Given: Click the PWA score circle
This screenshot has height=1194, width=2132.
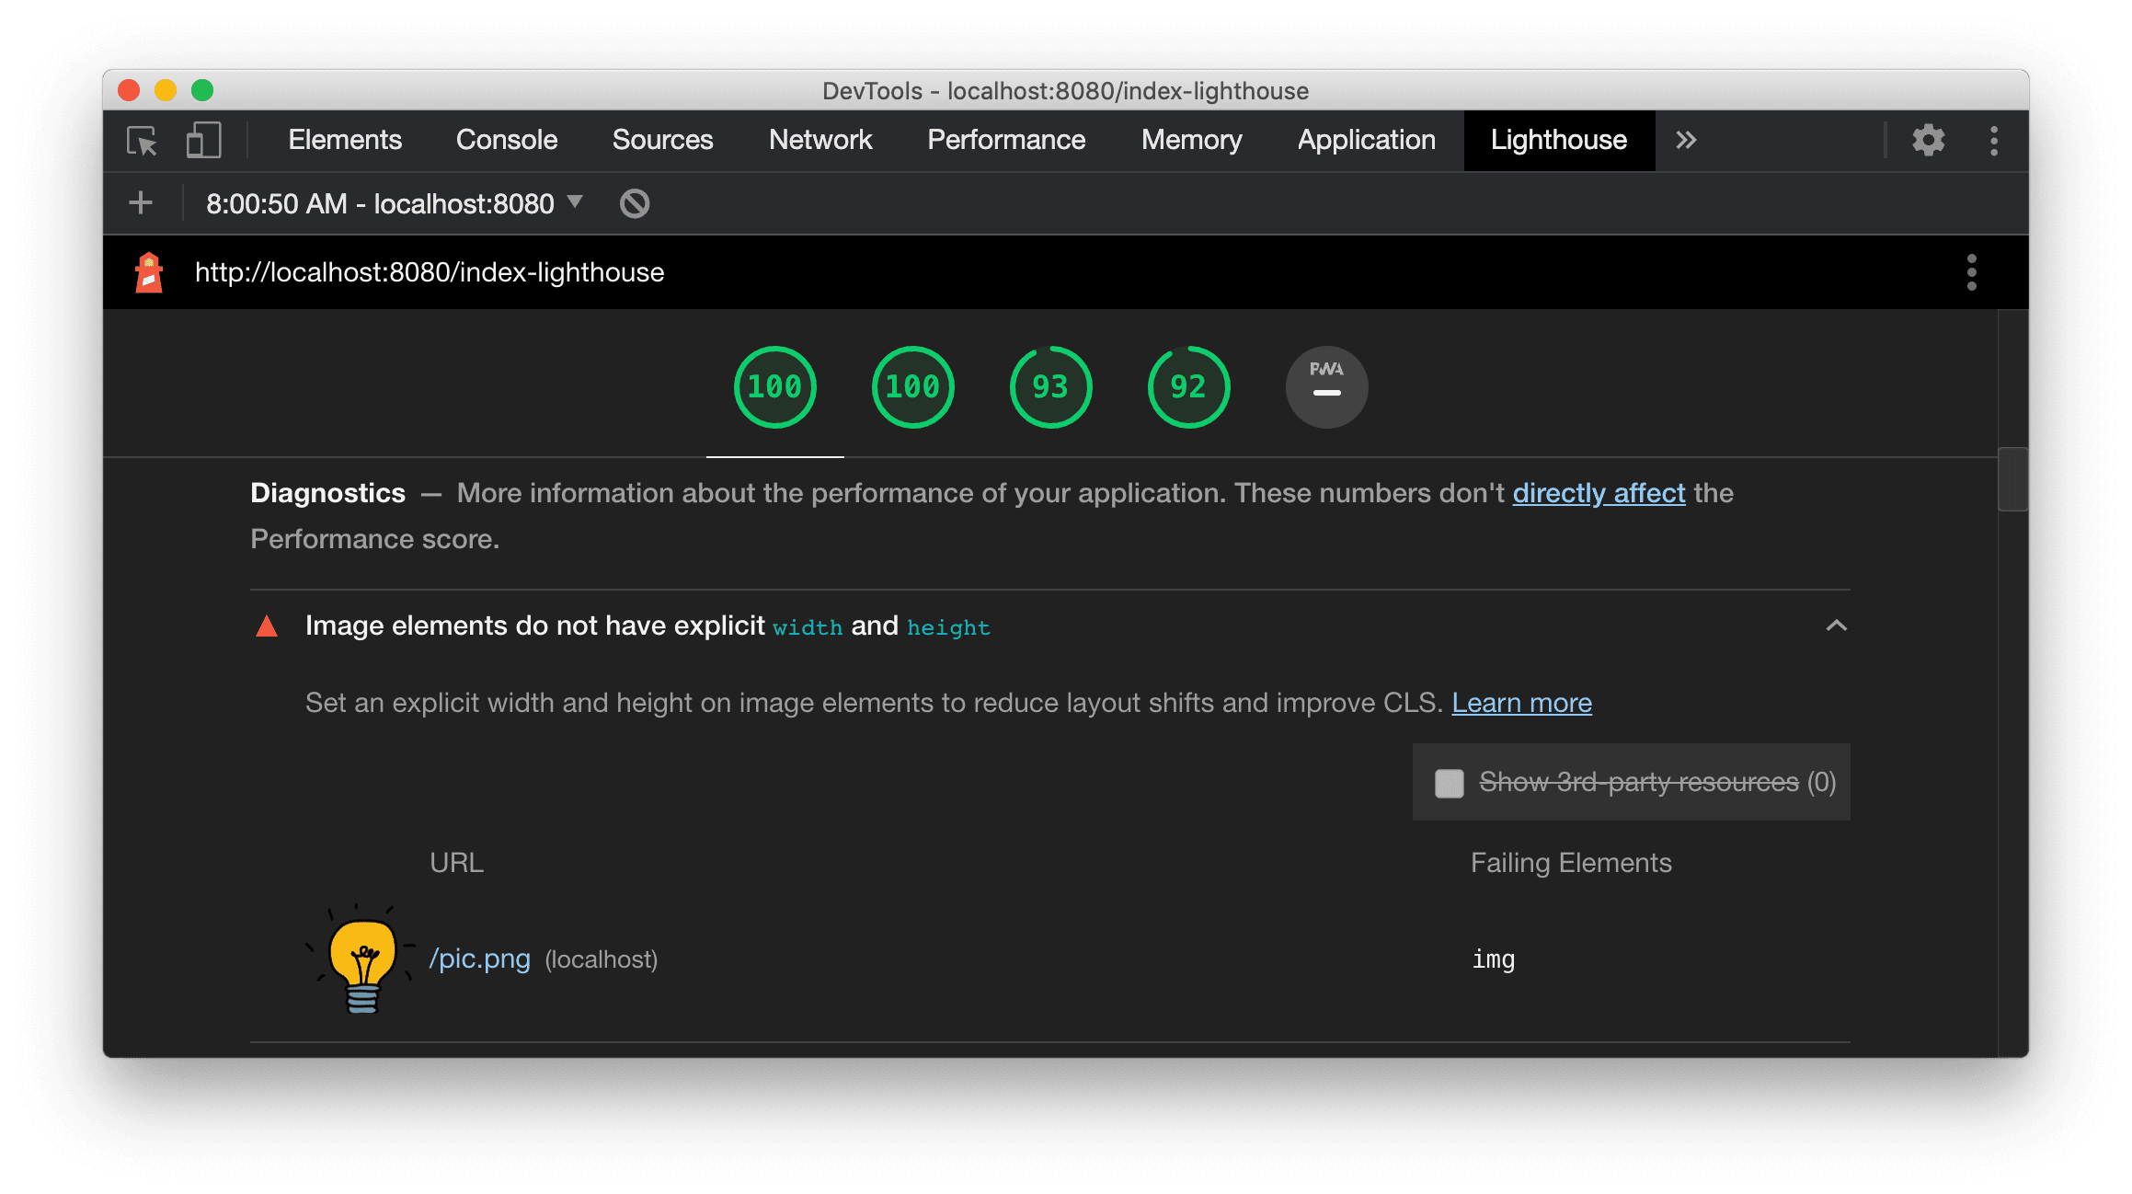Looking at the screenshot, I should [1325, 388].
